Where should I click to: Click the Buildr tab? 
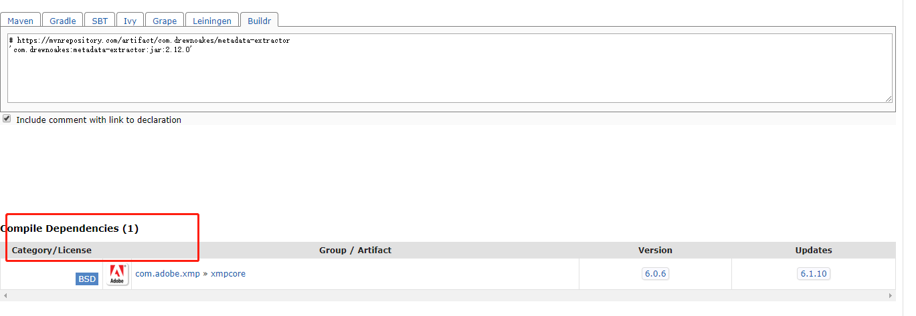click(259, 21)
